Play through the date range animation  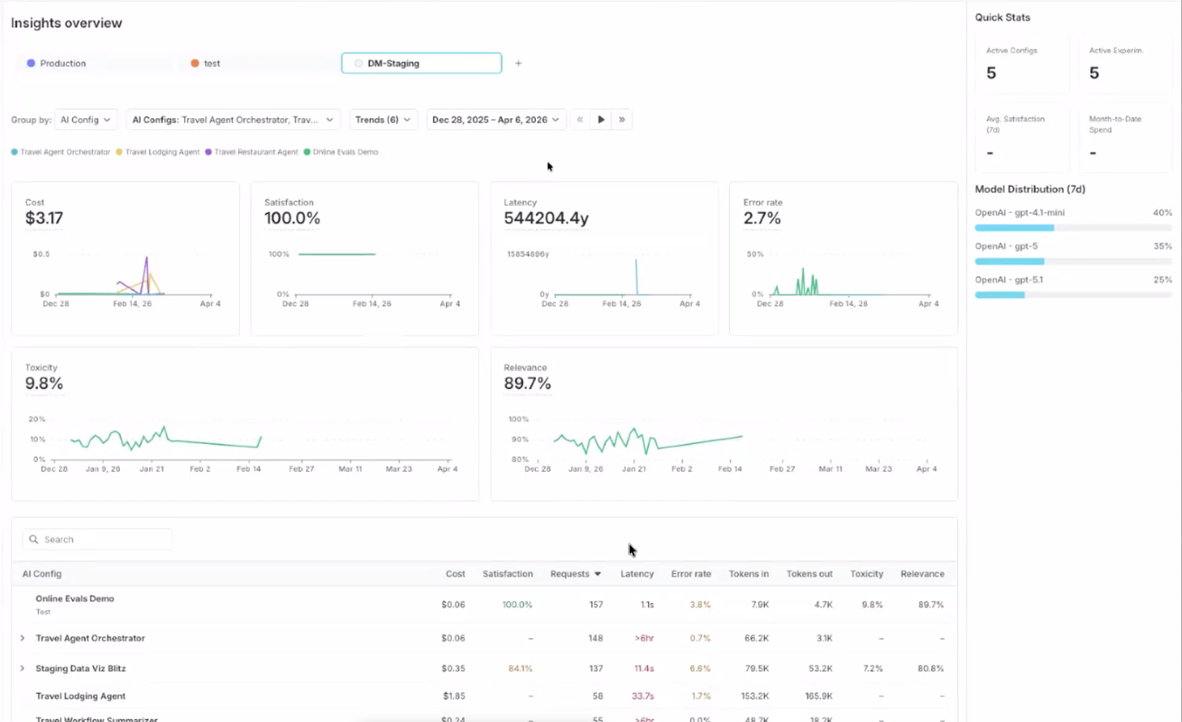pyautogui.click(x=601, y=118)
